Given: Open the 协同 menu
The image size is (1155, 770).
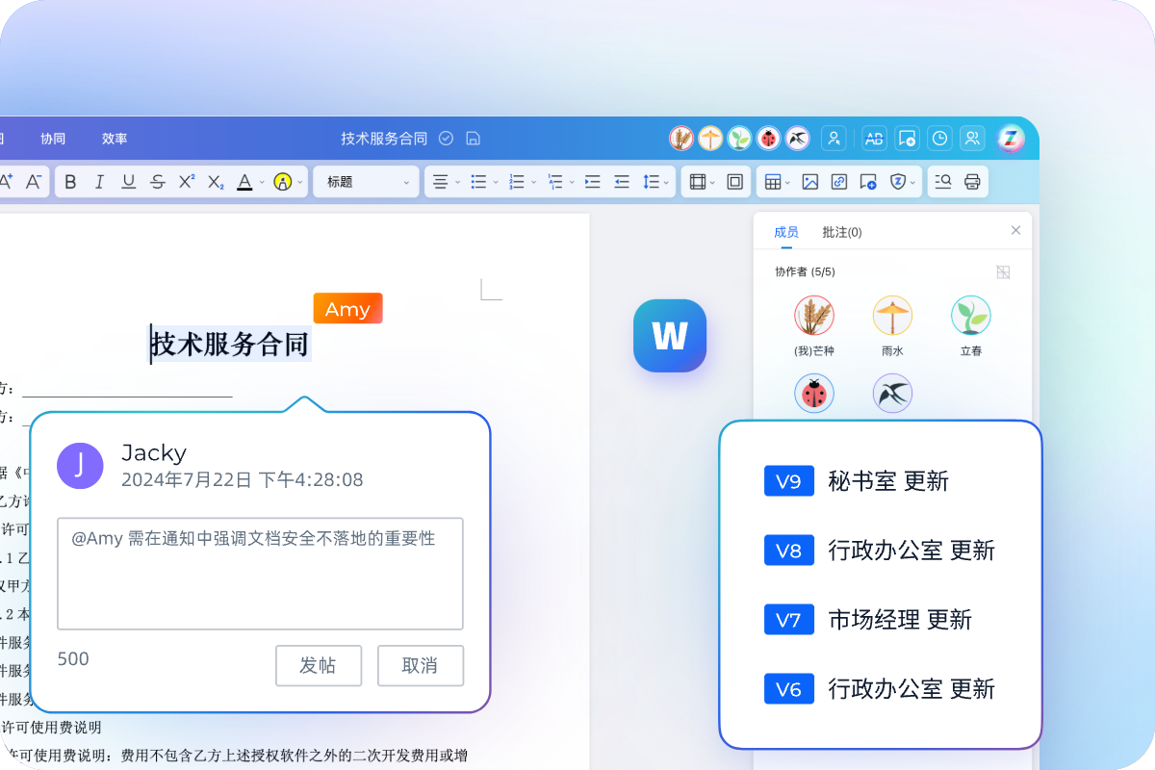Looking at the screenshot, I should click(53, 139).
